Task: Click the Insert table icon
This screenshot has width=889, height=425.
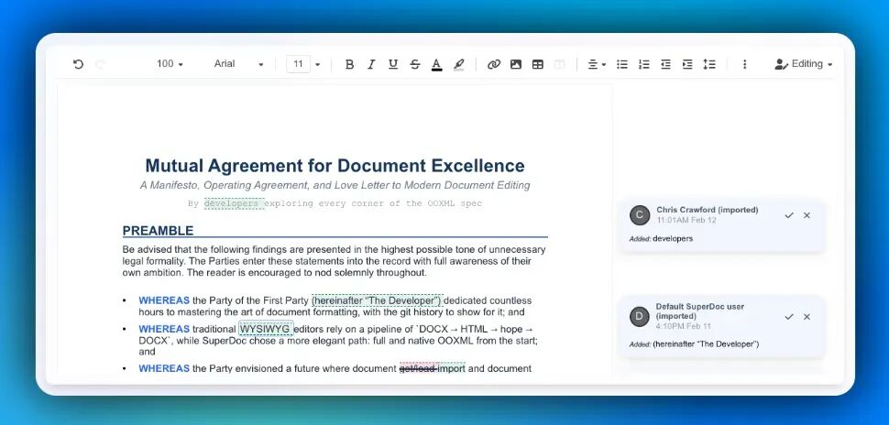Action: click(538, 64)
